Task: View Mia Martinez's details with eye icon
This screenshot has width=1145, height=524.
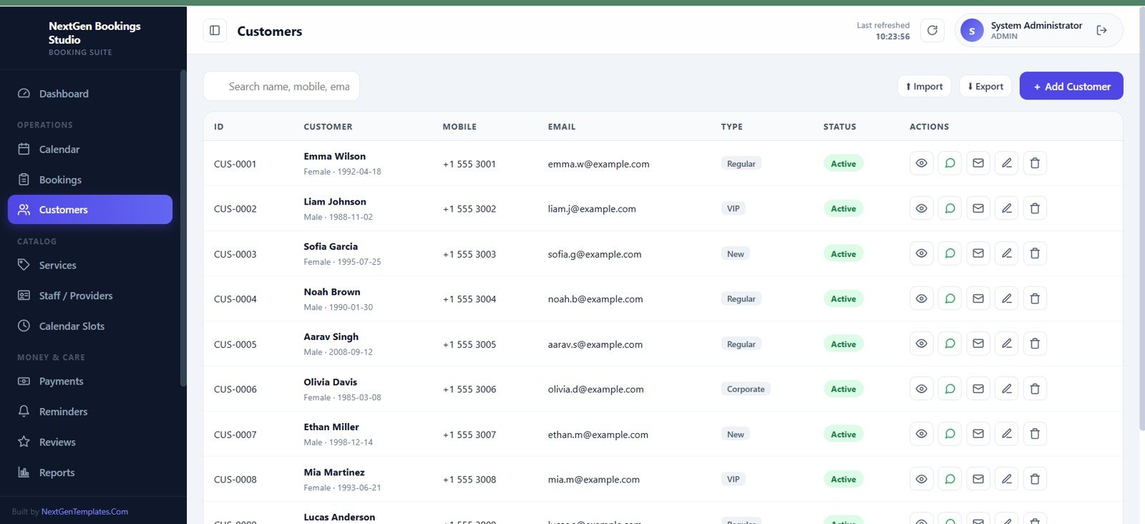Action: pyautogui.click(x=922, y=479)
